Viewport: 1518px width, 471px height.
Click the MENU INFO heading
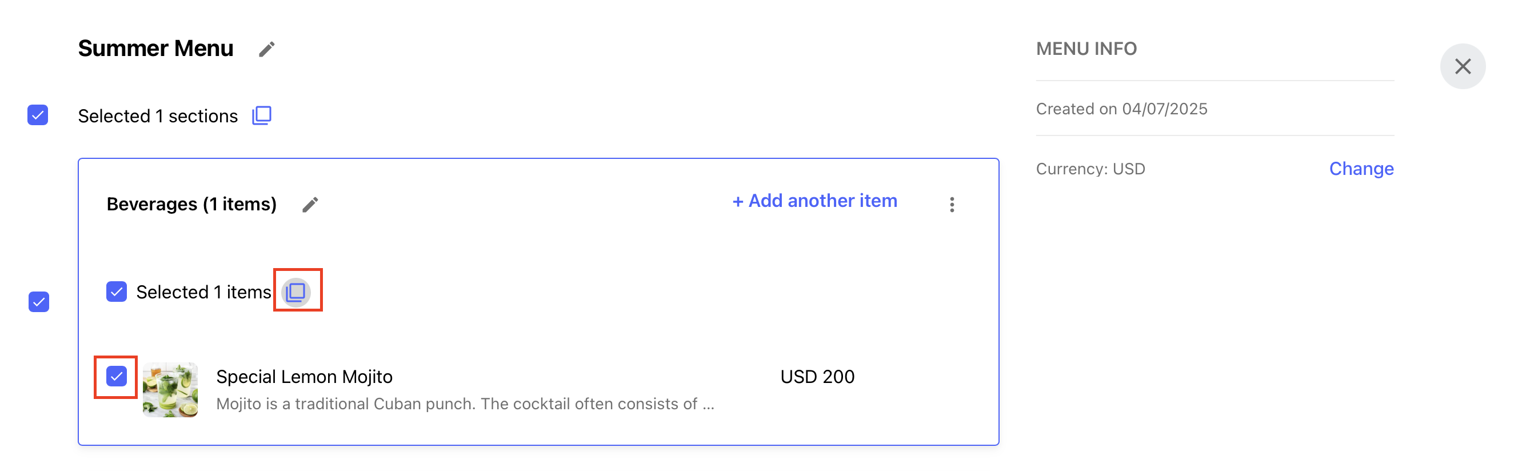click(1086, 49)
